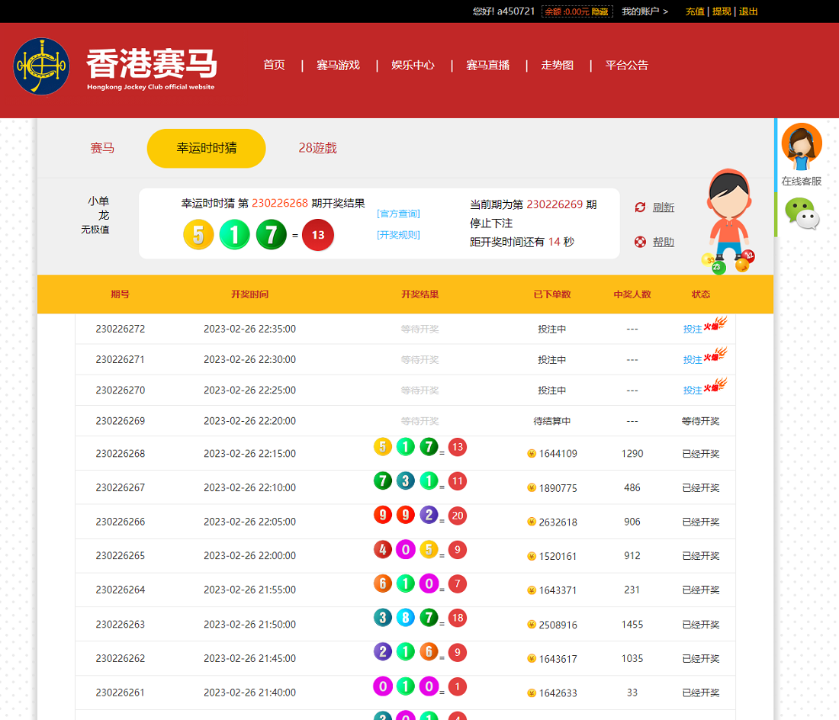This screenshot has width=839, height=720.
Task: Open 走势图 in the navigation menu
Action: point(557,66)
